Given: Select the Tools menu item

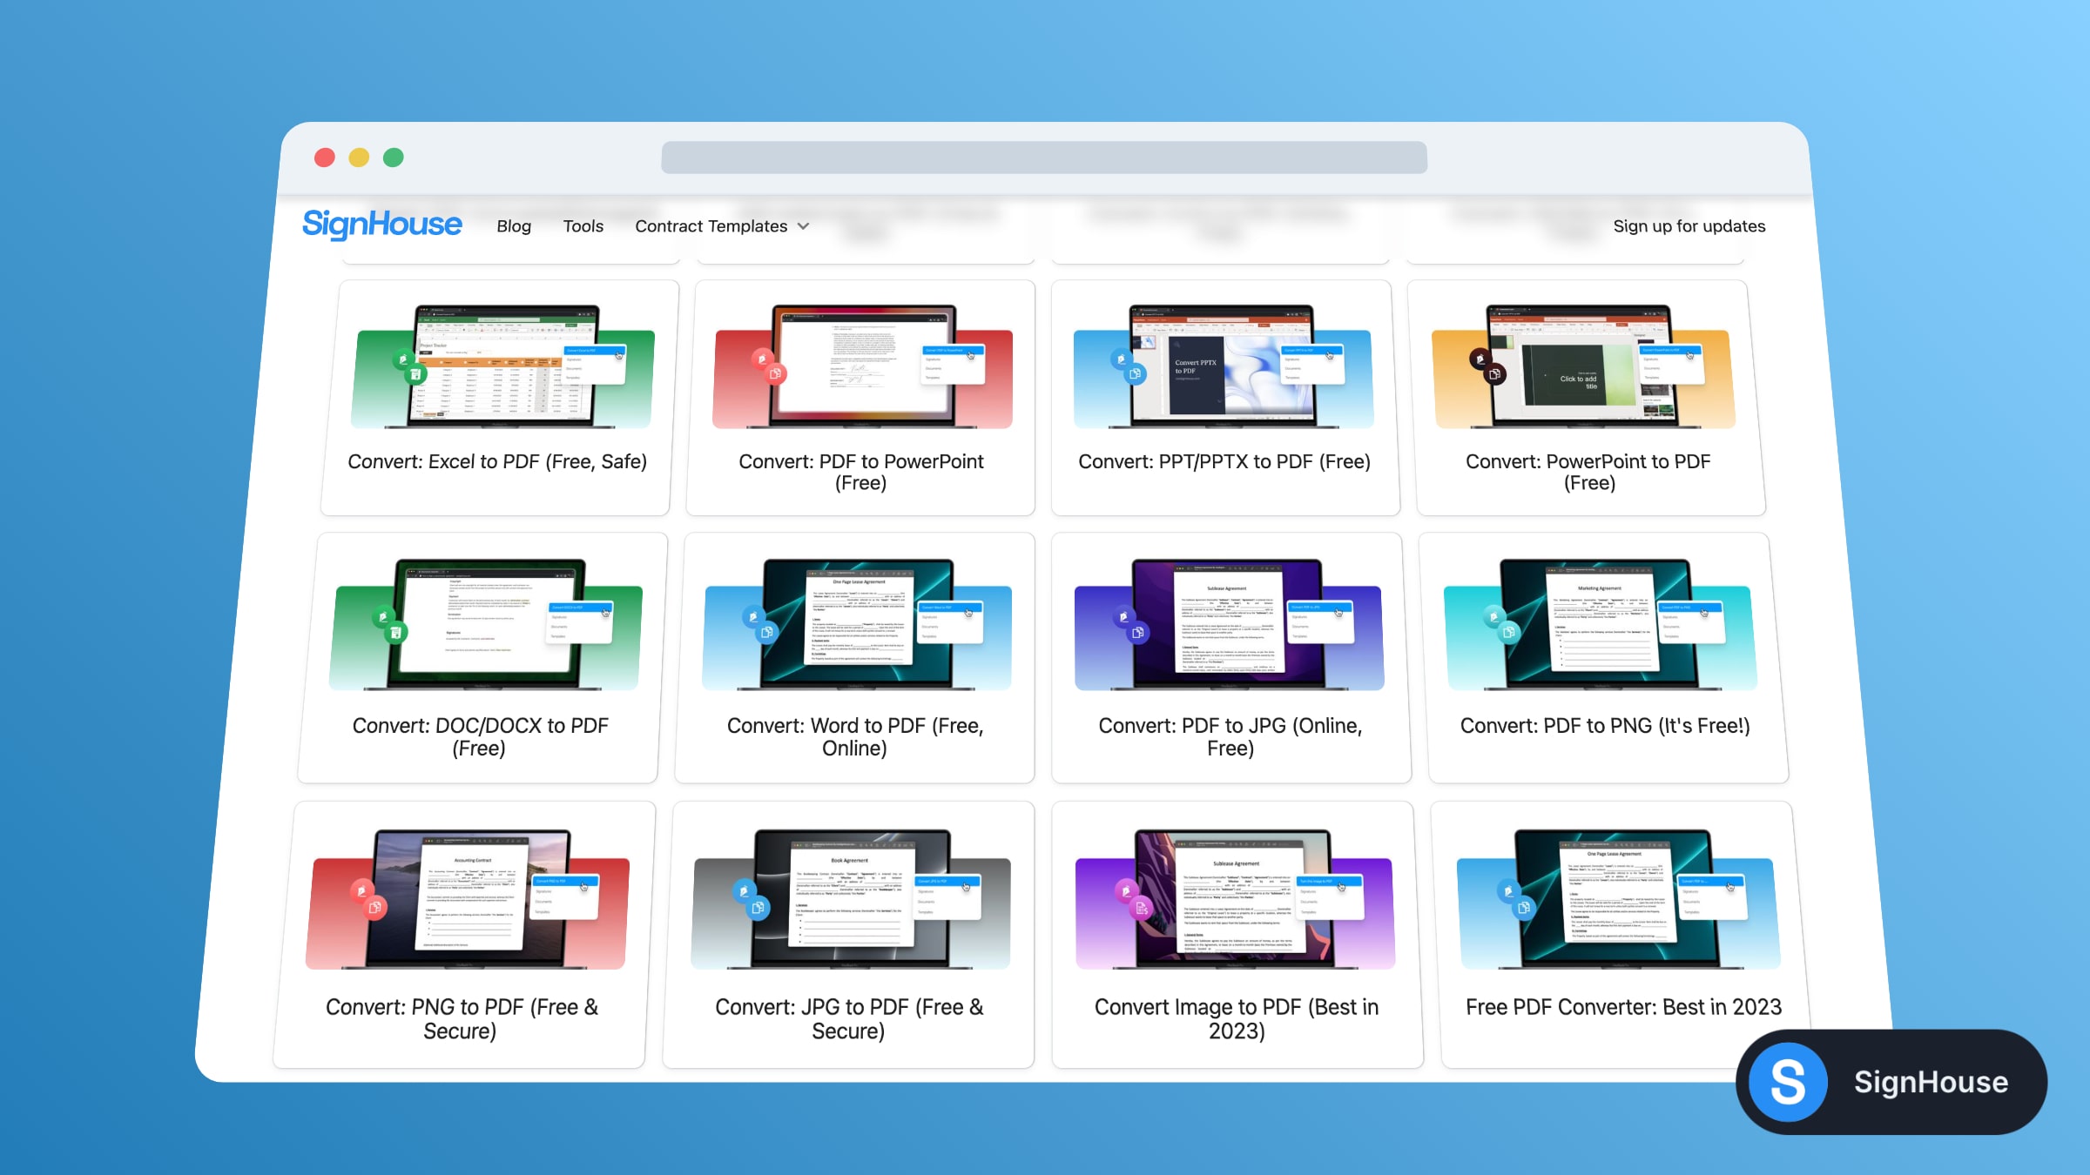Looking at the screenshot, I should click(583, 225).
